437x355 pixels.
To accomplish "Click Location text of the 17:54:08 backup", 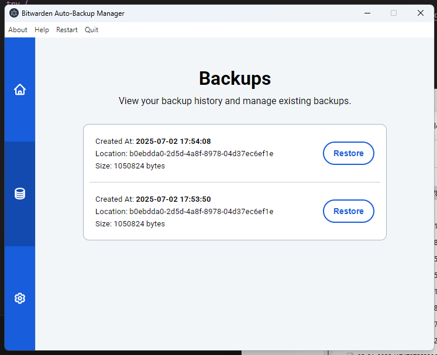I will pos(184,154).
